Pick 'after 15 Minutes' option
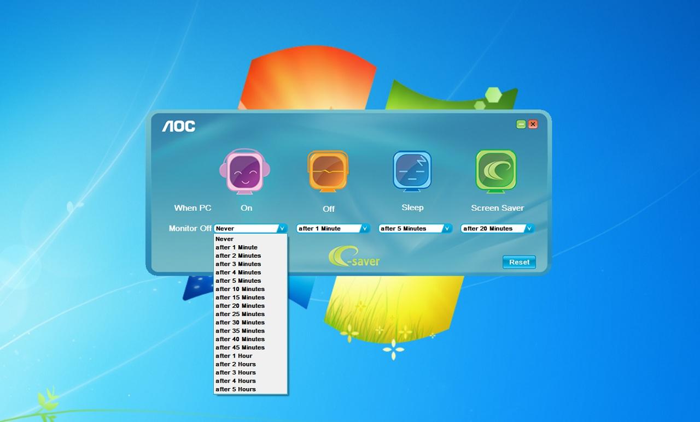 pos(250,298)
